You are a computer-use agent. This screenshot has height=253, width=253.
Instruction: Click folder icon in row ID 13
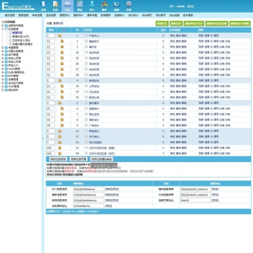(59, 147)
